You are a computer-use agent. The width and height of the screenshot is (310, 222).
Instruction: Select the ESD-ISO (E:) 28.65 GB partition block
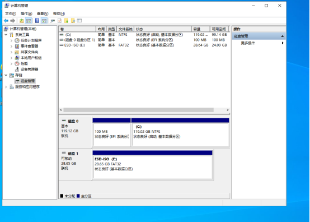(152, 165)
